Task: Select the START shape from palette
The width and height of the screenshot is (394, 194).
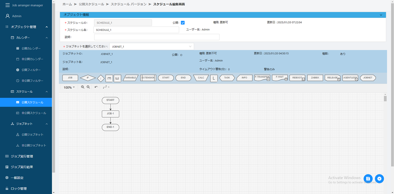Action: click(x=166, y=78)
